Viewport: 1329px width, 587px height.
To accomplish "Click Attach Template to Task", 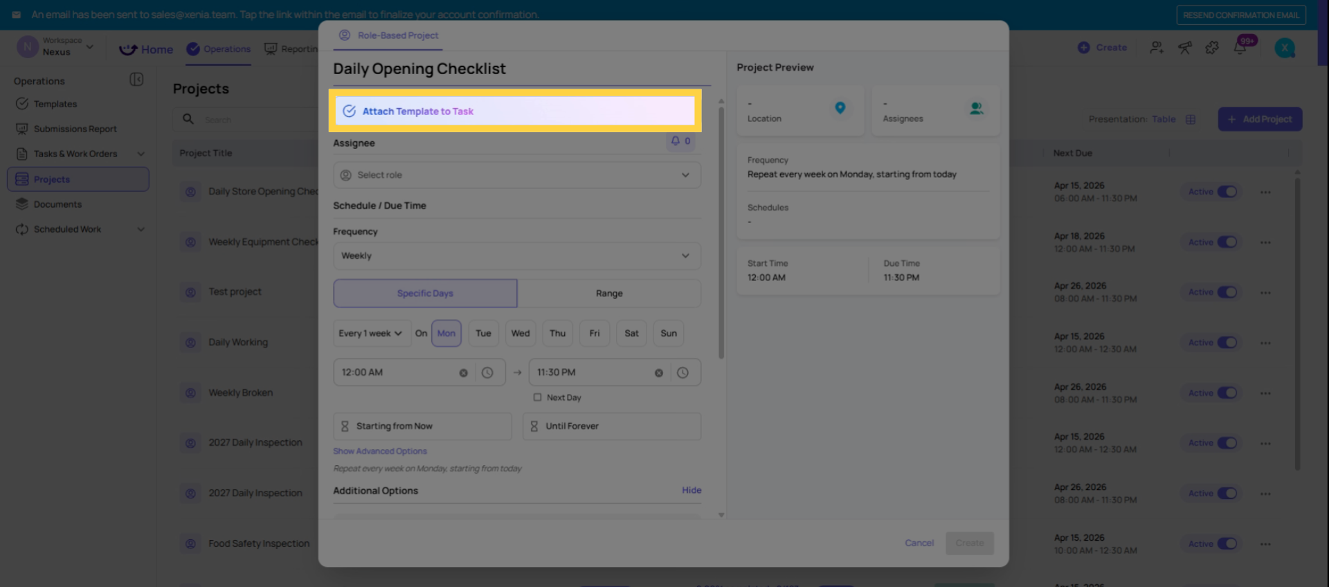I will [x=515, y=111].
